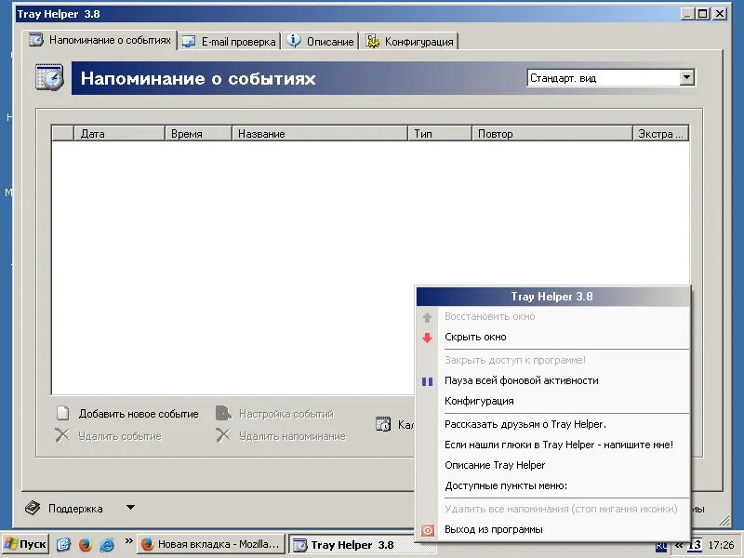
Task: Choose Скрыть окно in tray menu
Action: pos(552,338)
